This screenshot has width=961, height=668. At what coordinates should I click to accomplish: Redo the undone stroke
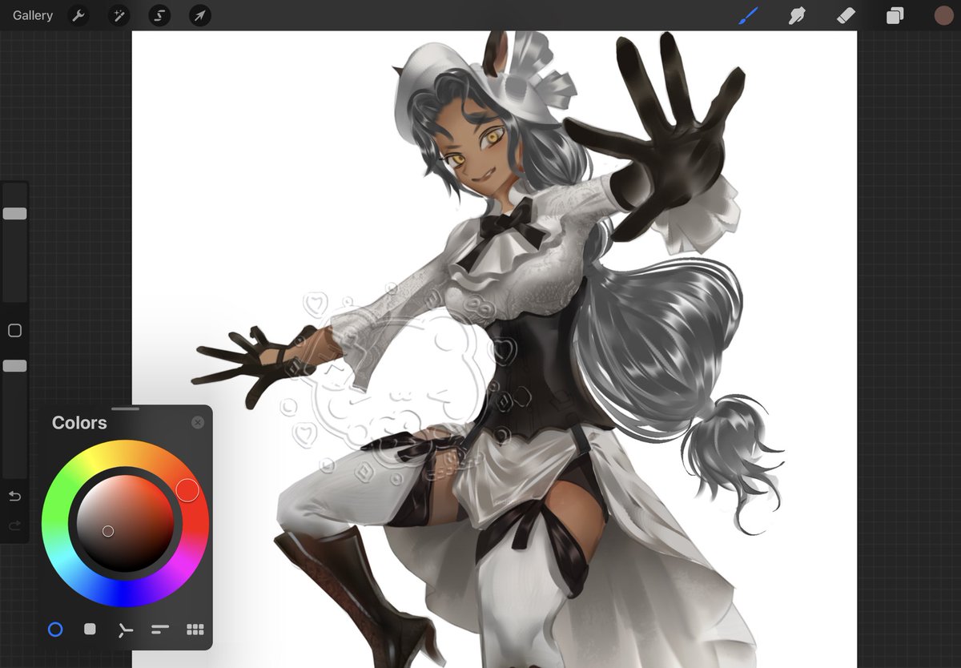point(14,525)
